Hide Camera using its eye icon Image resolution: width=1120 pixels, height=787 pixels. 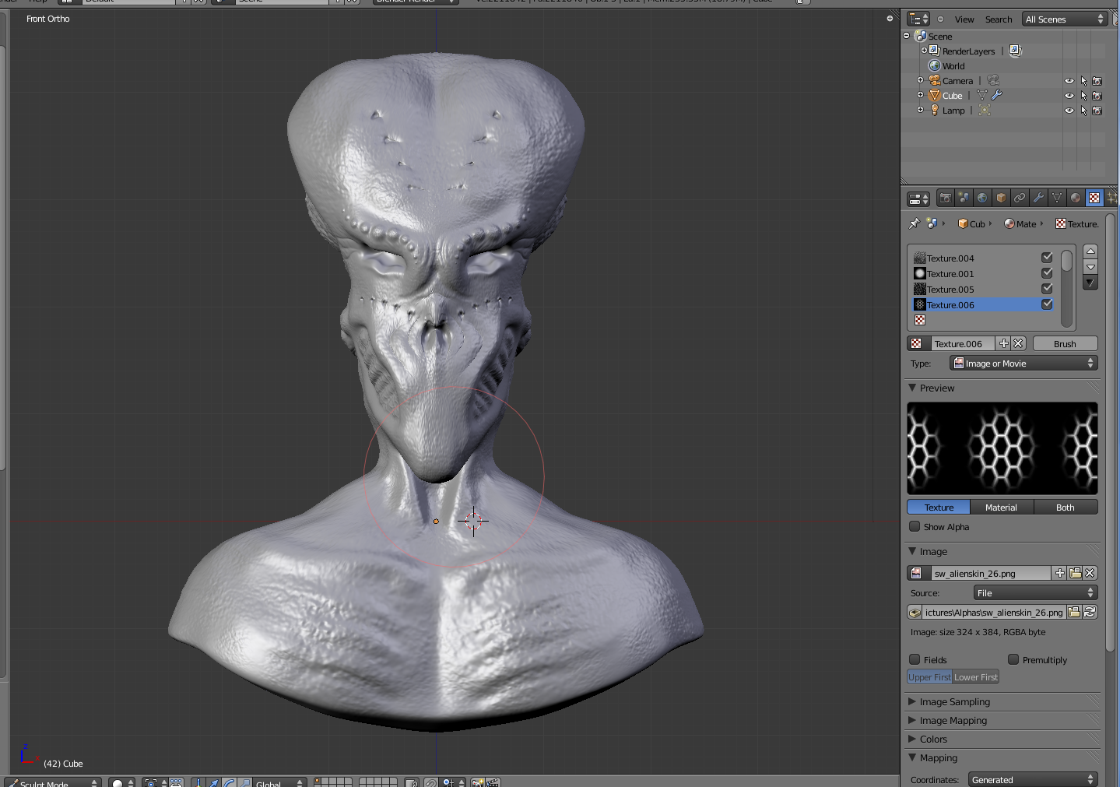click(x=1069, y=81)
